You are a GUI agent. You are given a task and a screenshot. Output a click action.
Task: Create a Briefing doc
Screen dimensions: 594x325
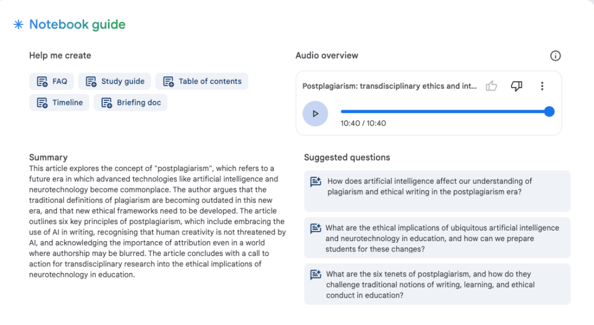(x=131, y=103)
